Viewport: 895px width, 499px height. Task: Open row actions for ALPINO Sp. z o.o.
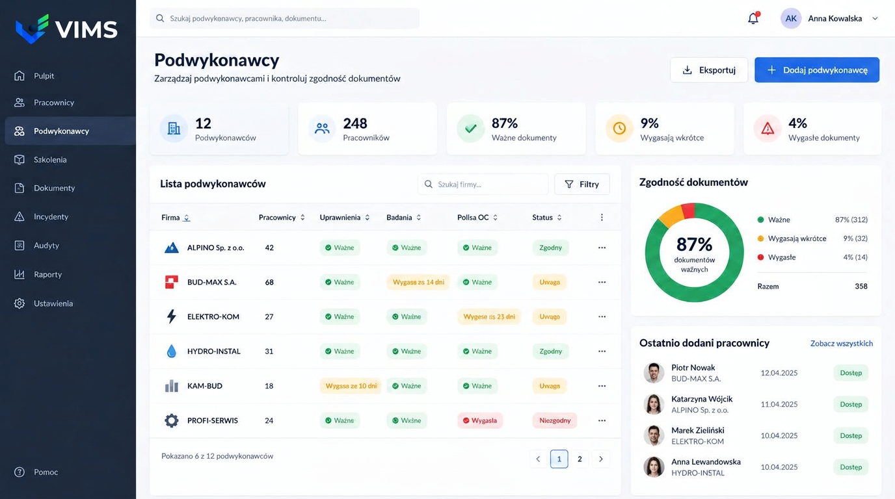602,248
